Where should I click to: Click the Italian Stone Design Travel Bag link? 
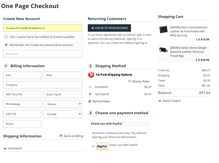[x=188, y=52]
